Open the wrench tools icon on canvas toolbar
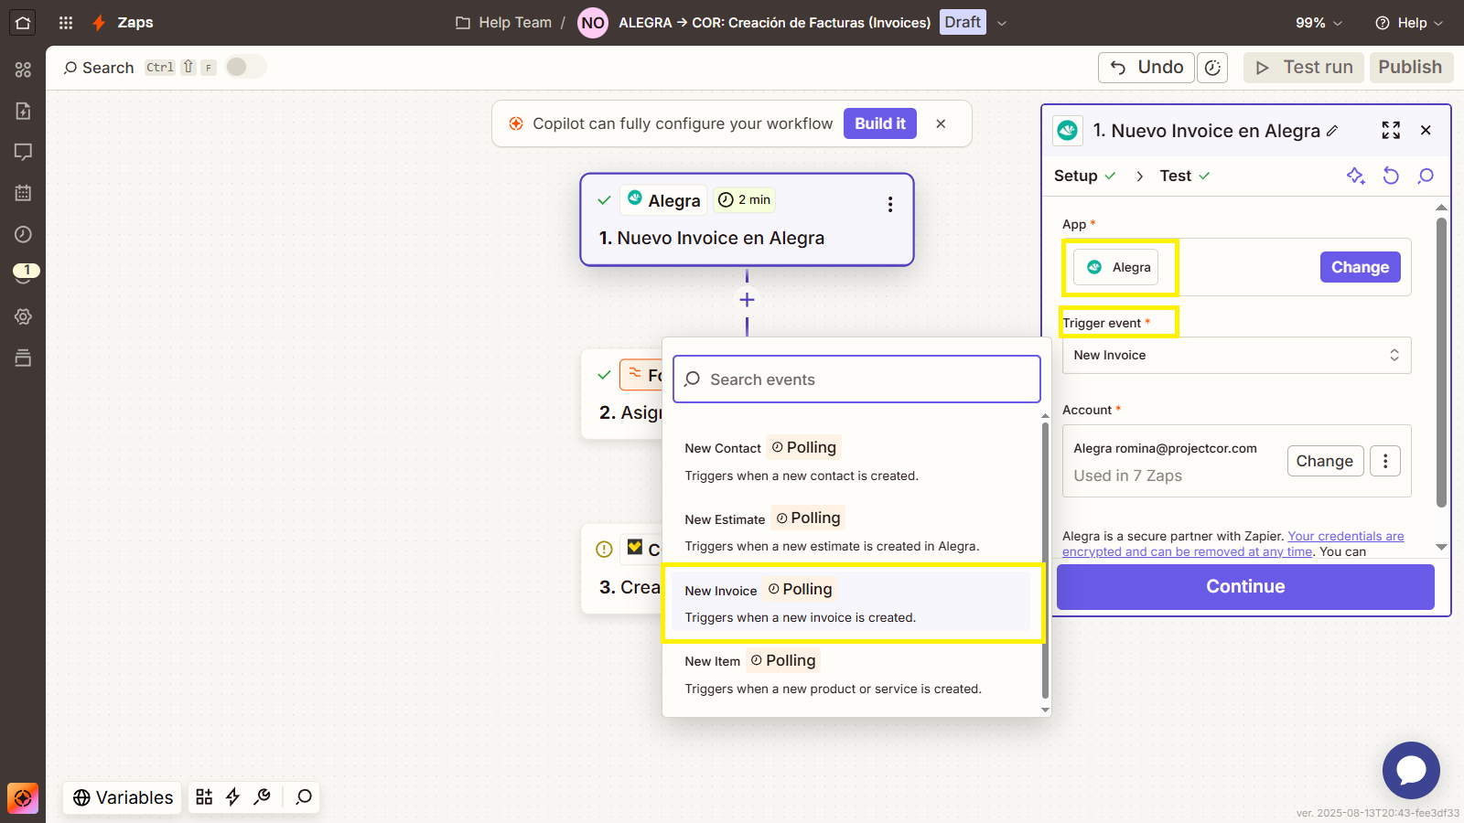 point(263,797)
